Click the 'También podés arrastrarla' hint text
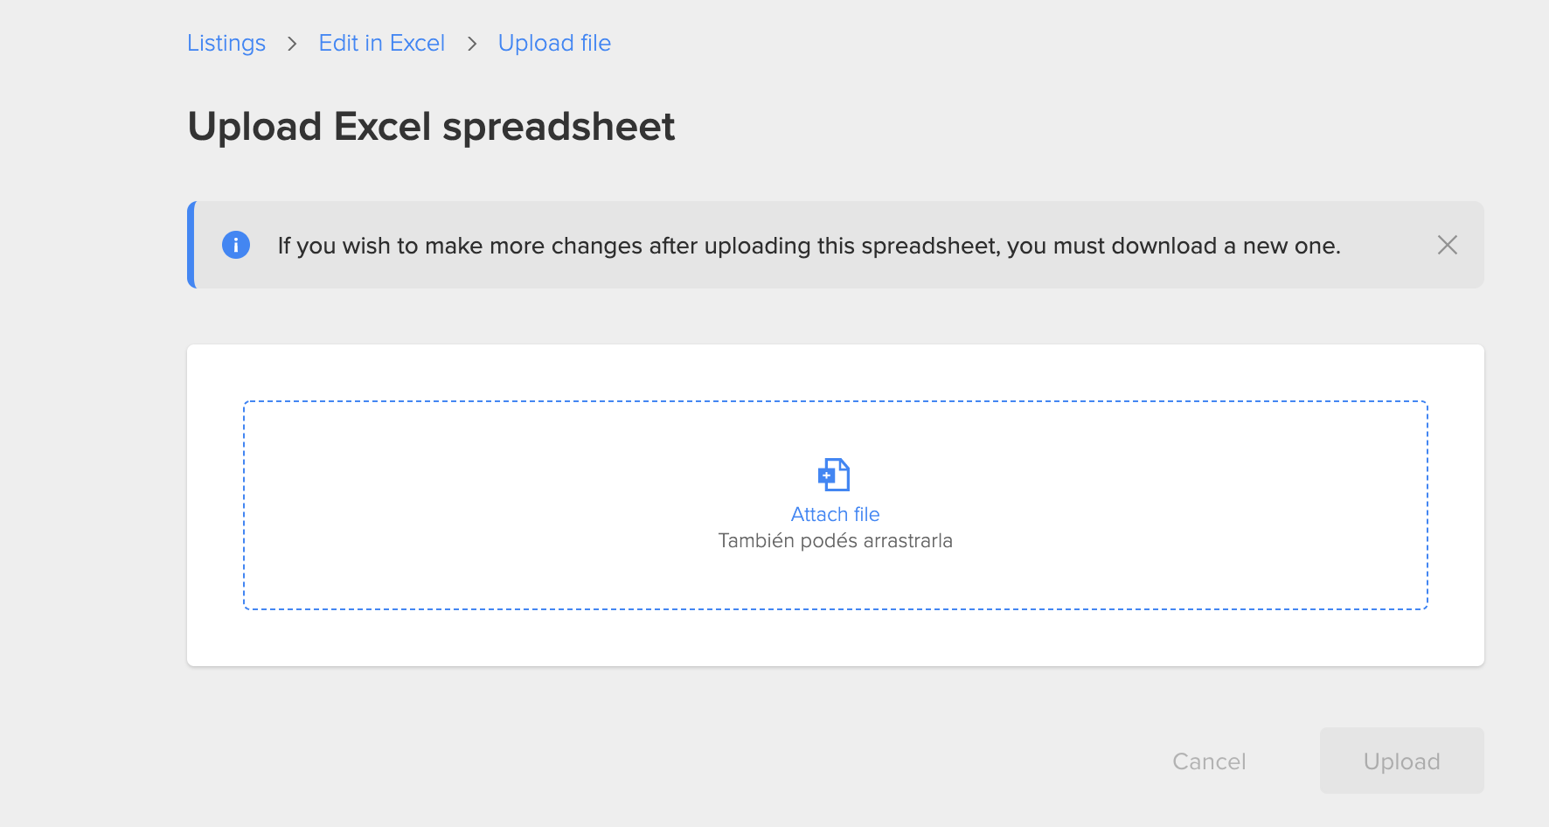 [x=835, y=540]
